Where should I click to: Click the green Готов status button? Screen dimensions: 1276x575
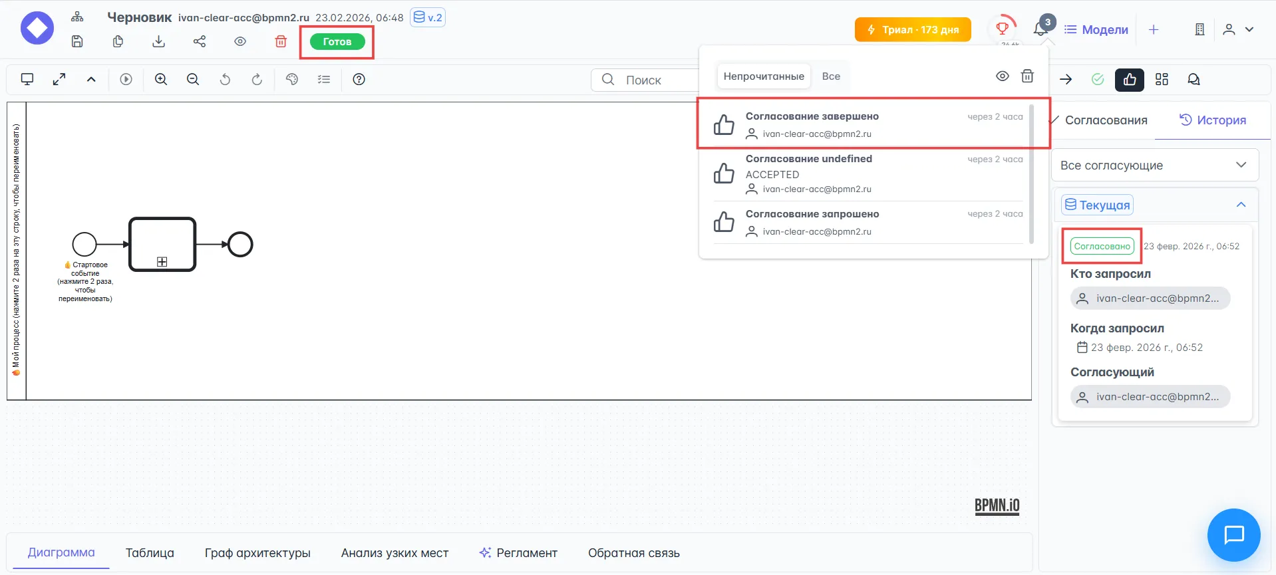click(x=337, y=41)
